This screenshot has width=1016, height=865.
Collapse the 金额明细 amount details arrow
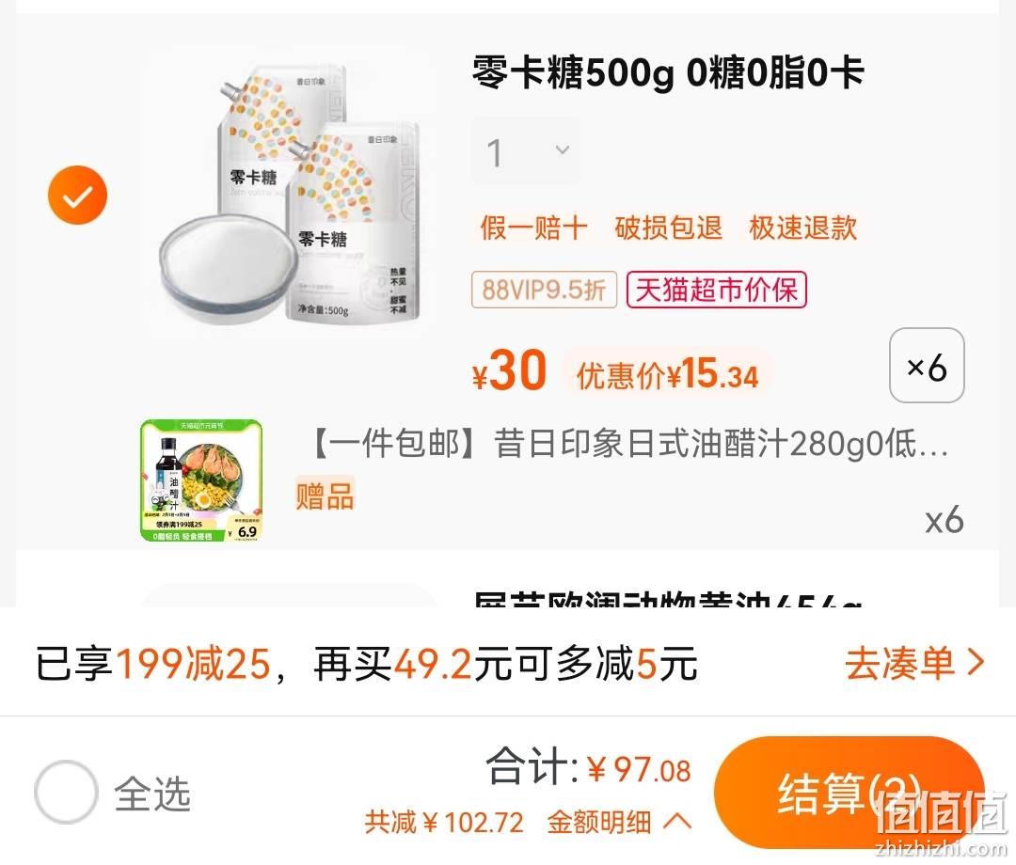[x=677, y=823]
